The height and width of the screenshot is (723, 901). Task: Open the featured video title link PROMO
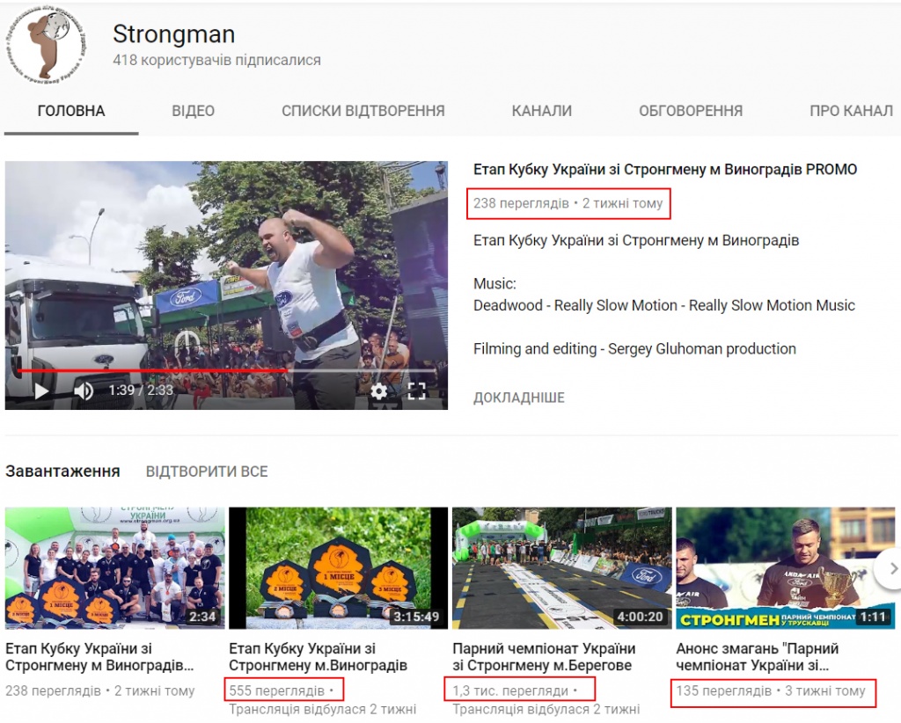click(x=665, y=170)
